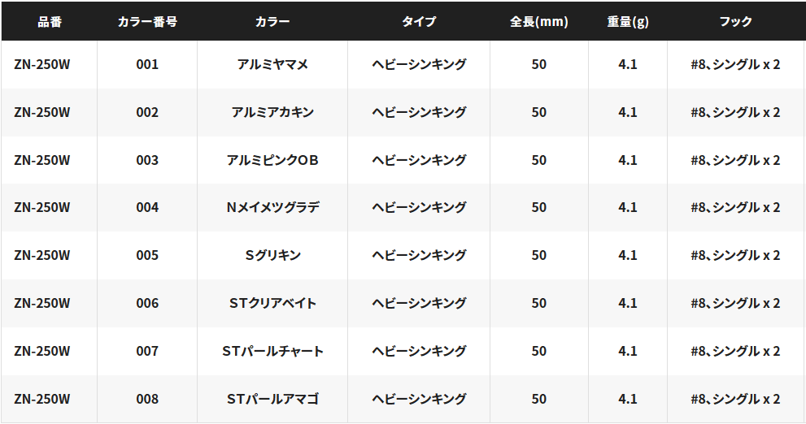Click the 品番 column header
This screenshot has height=424, width=806.
click(x=49, y=22)
